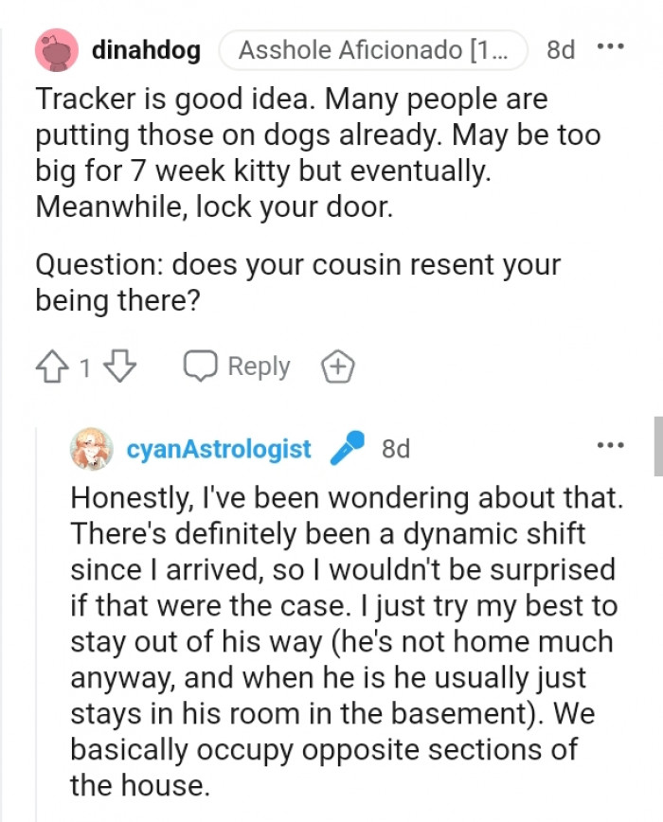Visit the dinahdog username profile link
663x822 pixels.
[146, 49]
